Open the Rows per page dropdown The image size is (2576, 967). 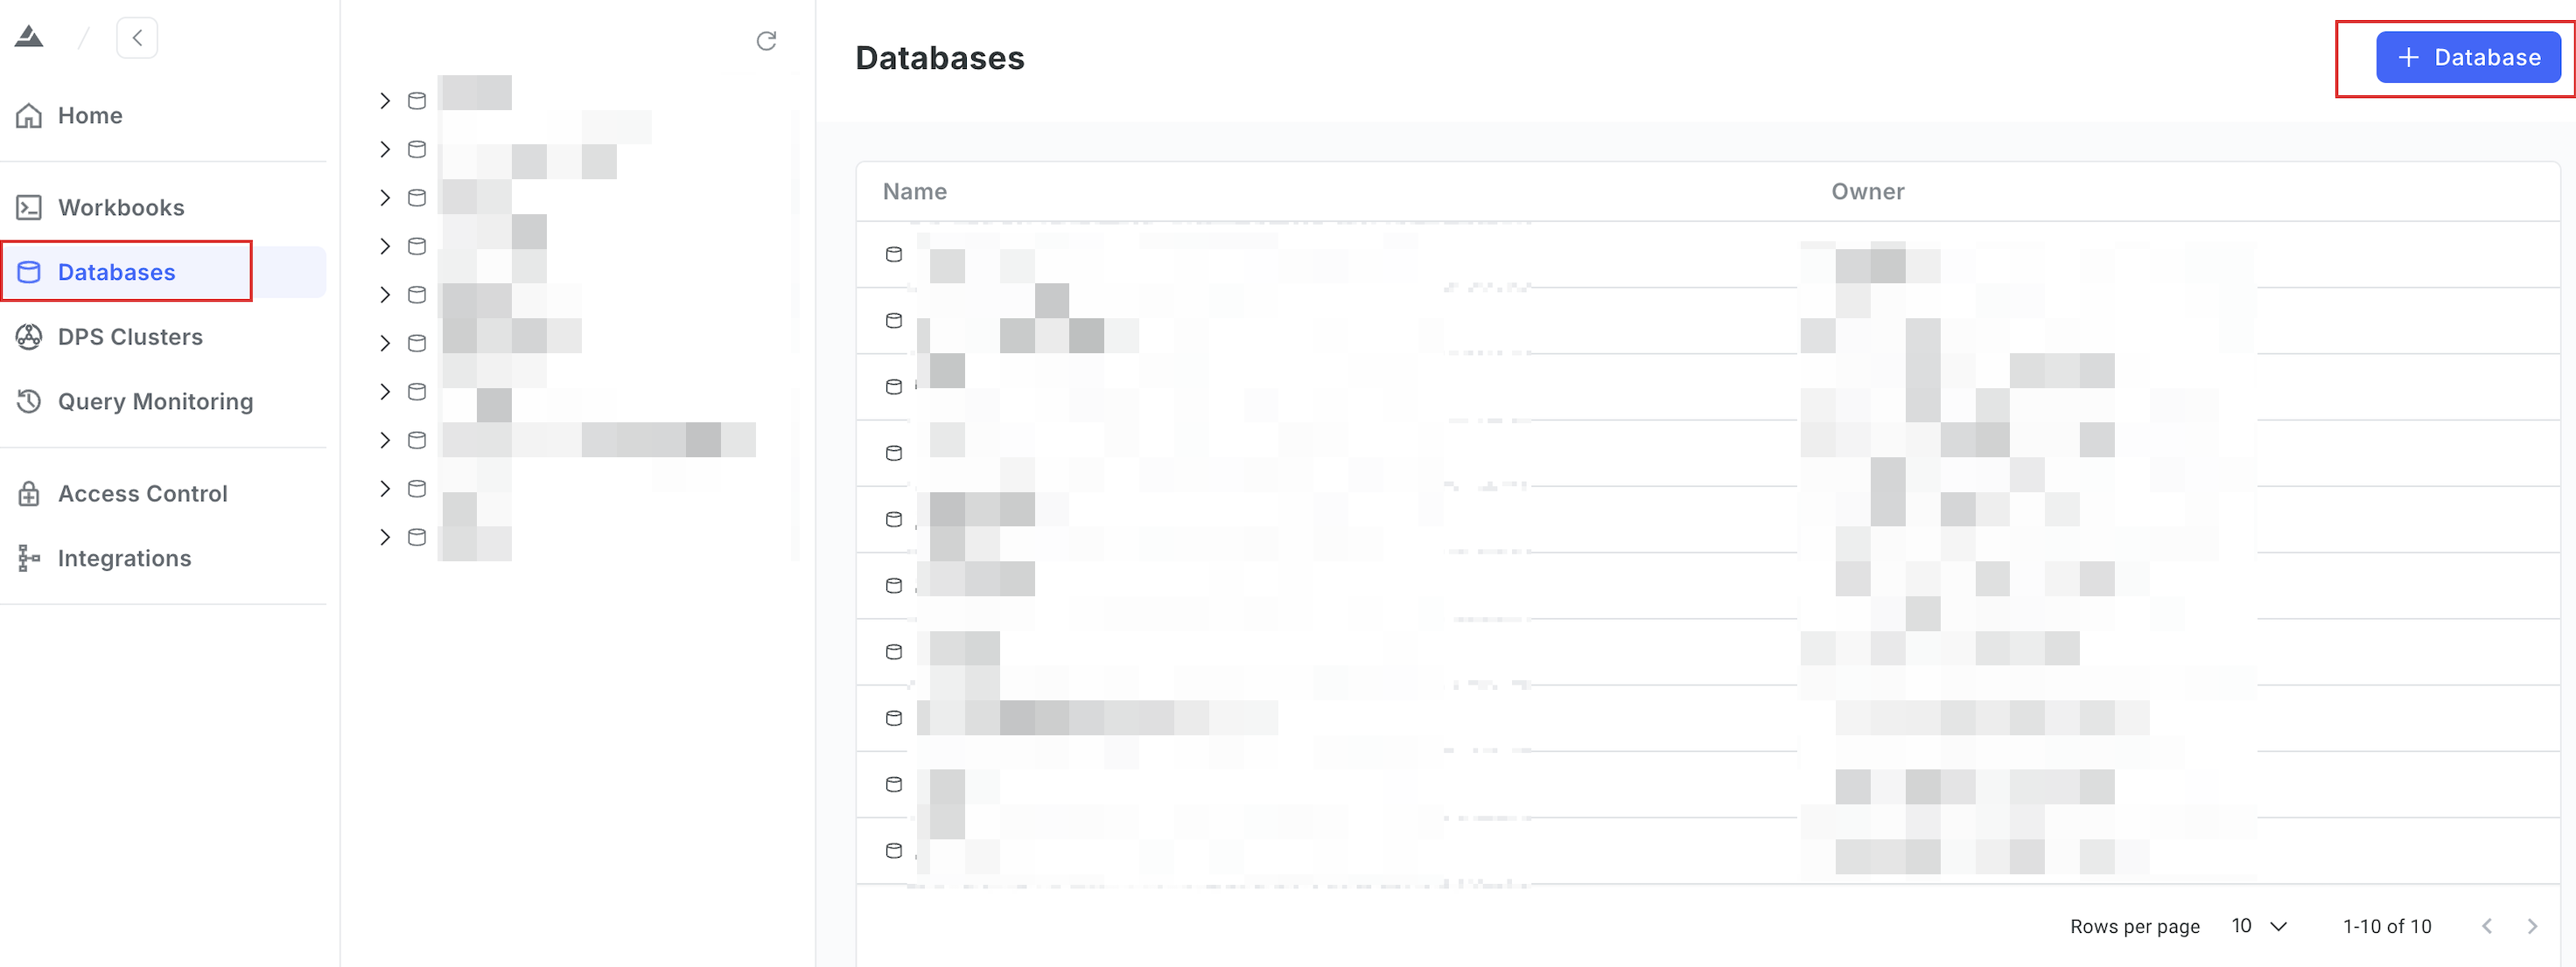tap(2259, 927)
